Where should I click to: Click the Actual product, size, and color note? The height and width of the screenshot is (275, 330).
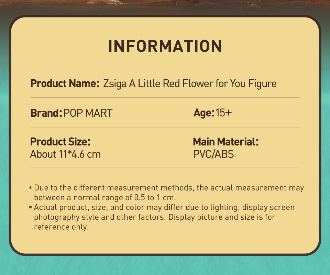click(x=164, y=208)
